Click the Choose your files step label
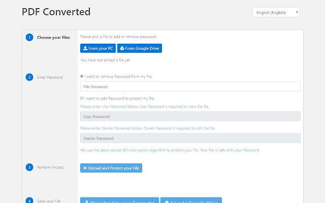The height and width of the screenshot is (203, 325). 53,38
